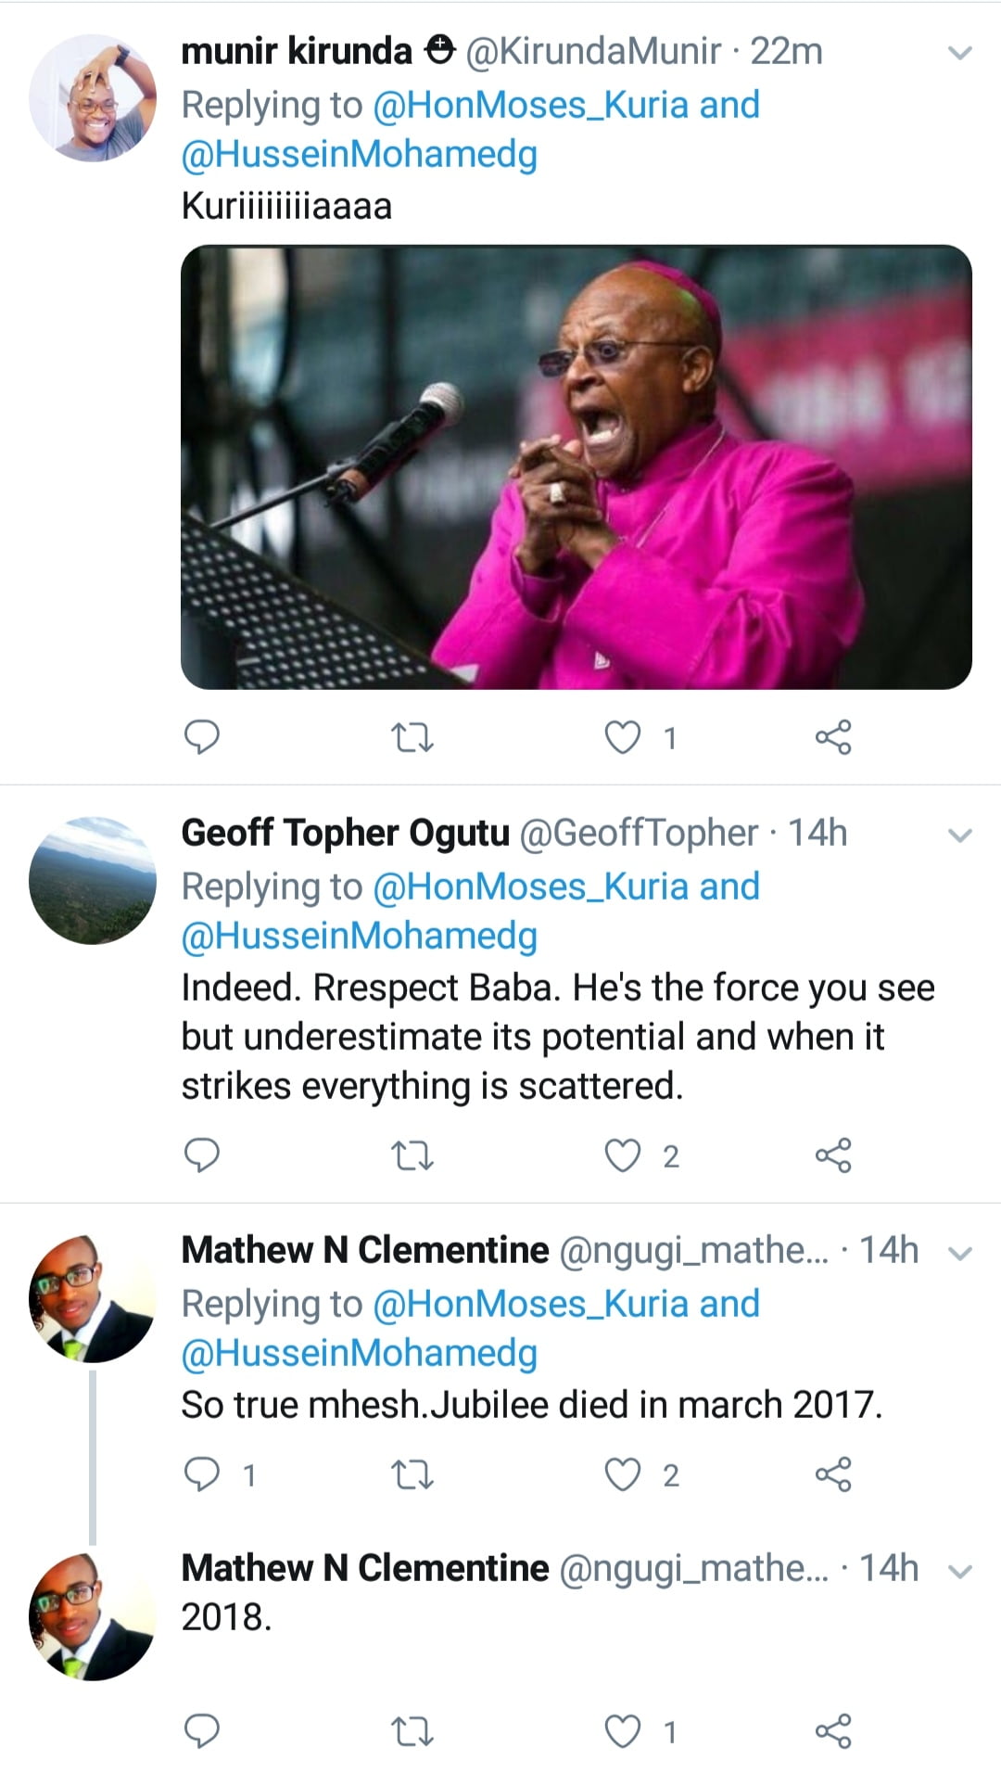The height and width of the screenshot is (1773, 1001).
Task: Share munir kirunda's tweet
Action: click(x=833, y=738)
